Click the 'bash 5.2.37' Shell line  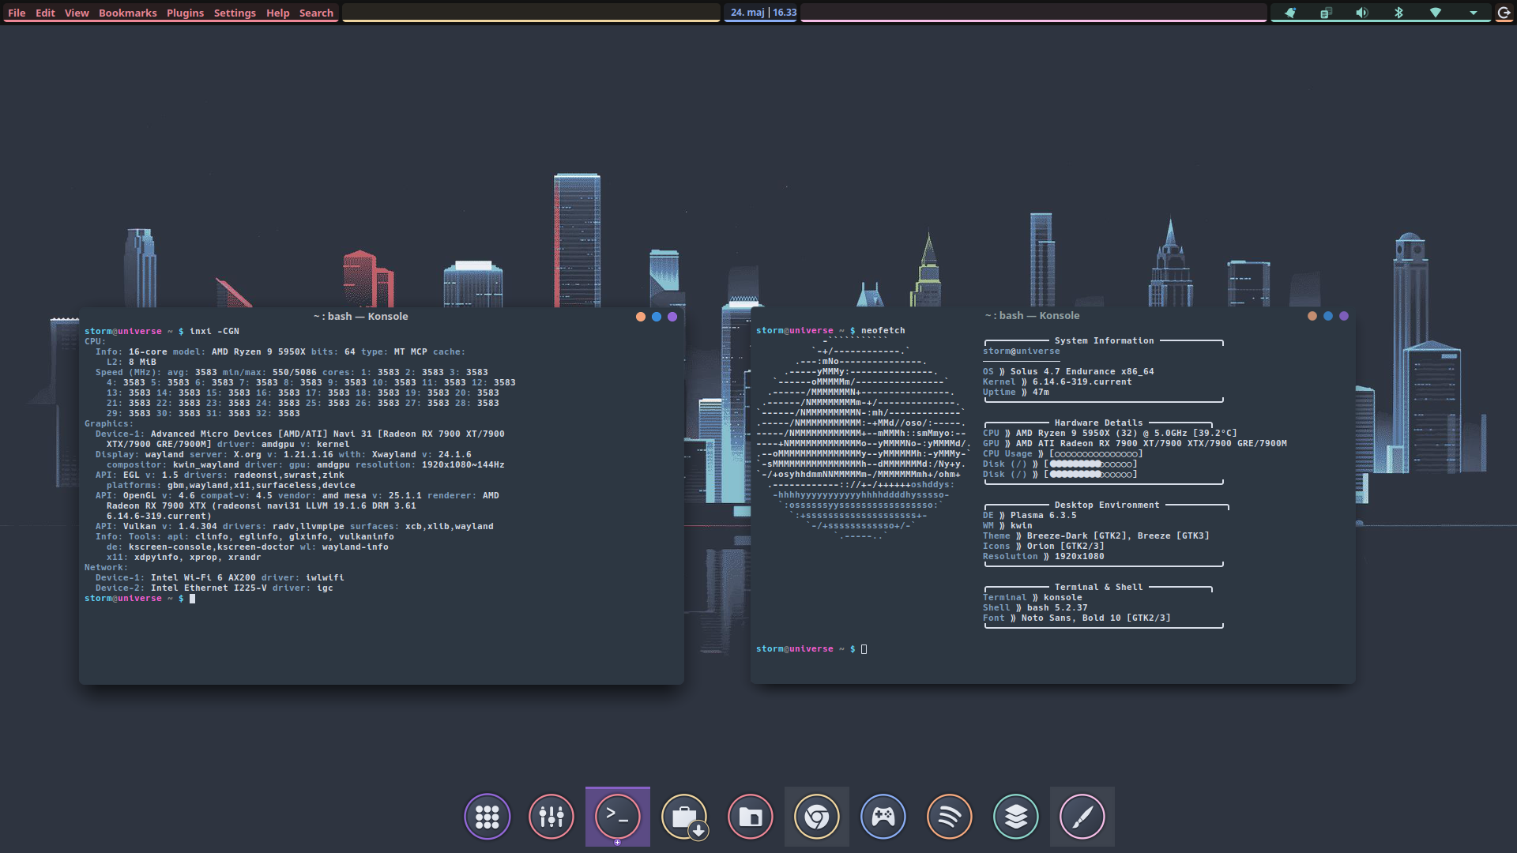[1035, 608]
